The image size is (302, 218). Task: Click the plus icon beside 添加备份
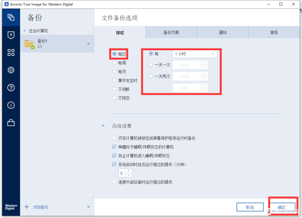(27, 207)
